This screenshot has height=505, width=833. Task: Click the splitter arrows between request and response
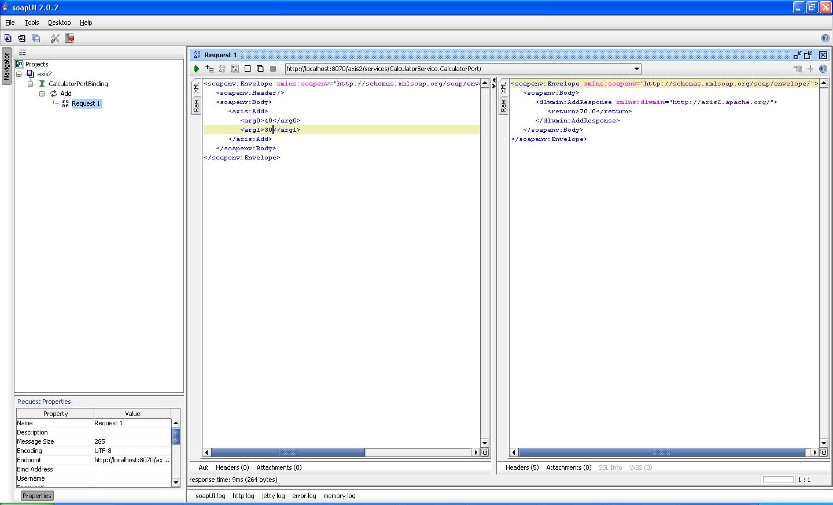point(494,83)
